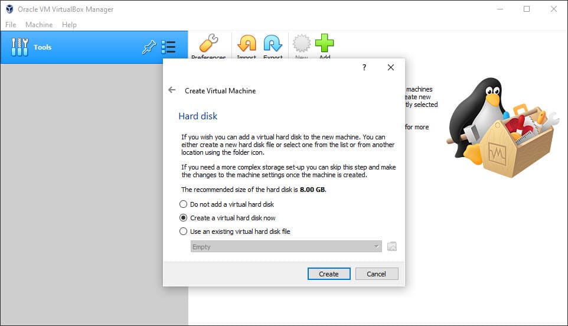The width and height of the screenshot is (568, 326).
Task: Maximize the VirtualBox Manager window
Action: click(527, 9)
